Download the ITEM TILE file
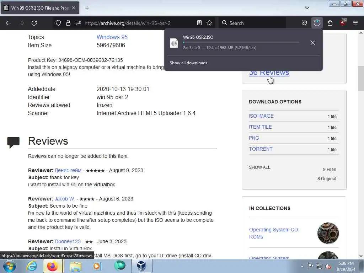364x273 pixels. pyautogui.click(x=260, y=127)
